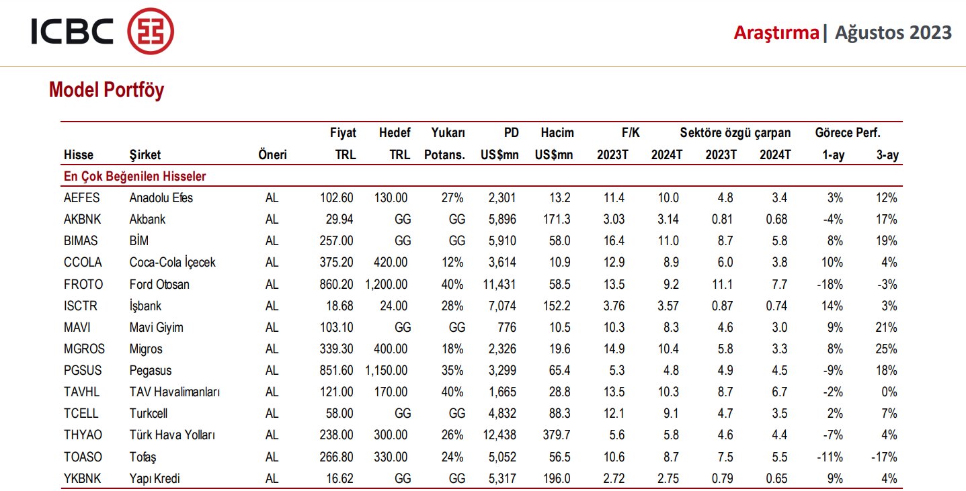Viewport: 966px width, 491px height.
Task: Select the "Araştırma" header text
Action: tap(776, 32)
